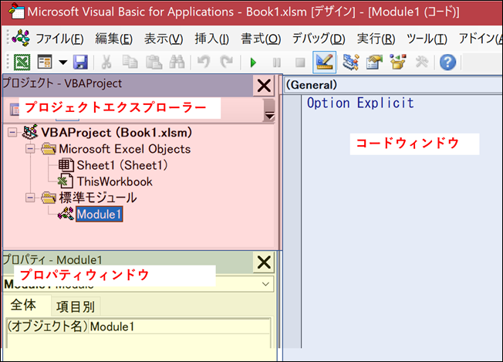Viewport: 503px width, 362px height.
Task: Collapse the VBAProject (Book1.xlsm) tree node
Action: point(12,132)
